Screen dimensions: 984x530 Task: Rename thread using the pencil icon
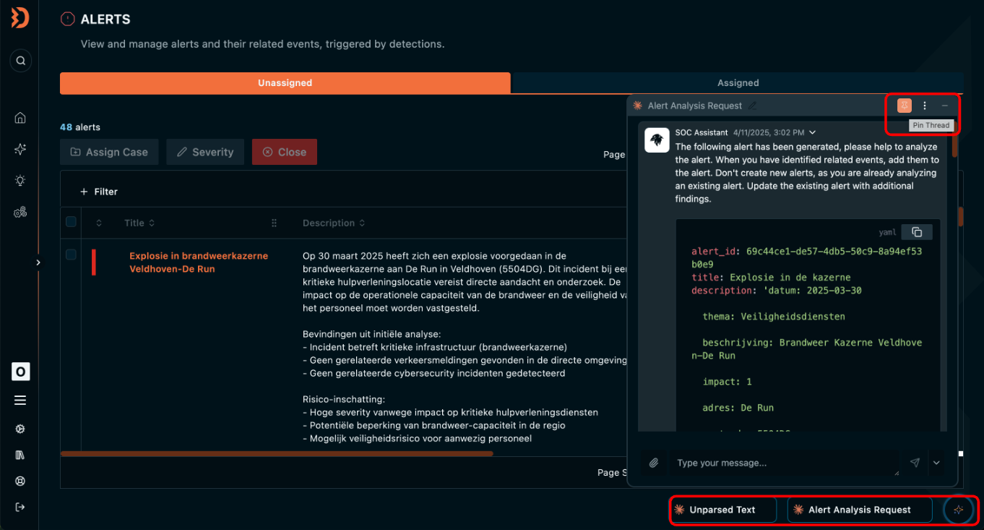pos(753,106)
